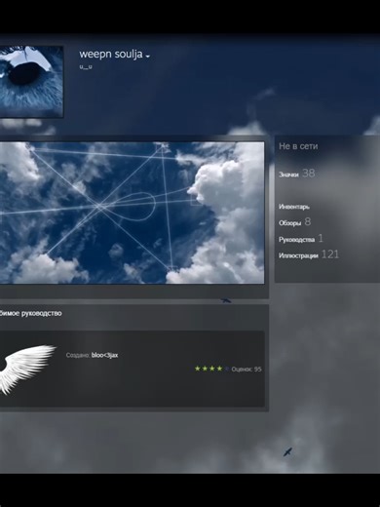Open the Руководства guides link
This screenshot has height=507, width=380.
coord(296,240)
